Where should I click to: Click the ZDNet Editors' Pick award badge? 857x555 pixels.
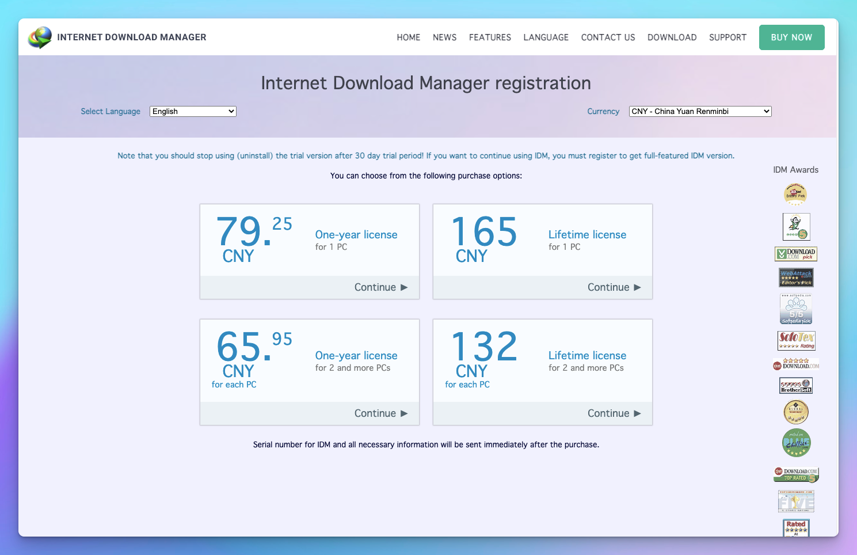click(795, 195)
